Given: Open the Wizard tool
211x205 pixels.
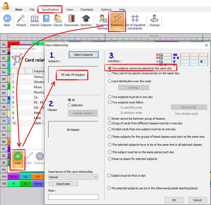Looking at the screenshot, I should (x=21, y=19).
